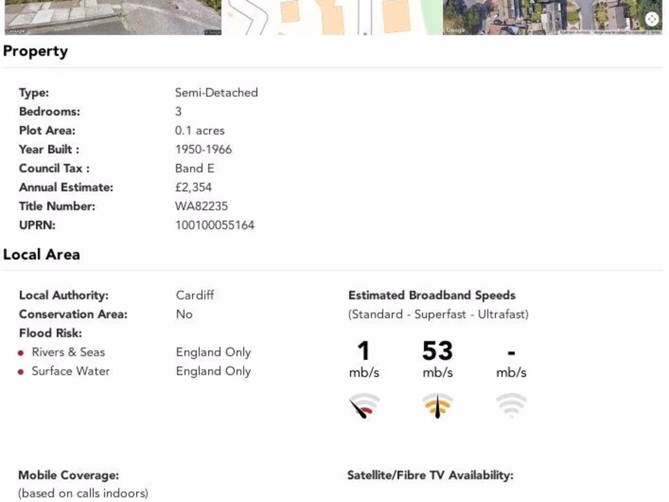The image size is (669, 502).
Task: Click the Mobile Coverage label
Action: pos(69,475)
